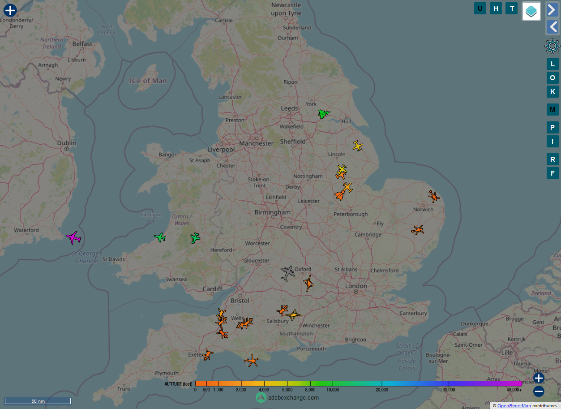561x409 pixels.
Task: Expand sidebar with right chevron
Action: [552, 9]
